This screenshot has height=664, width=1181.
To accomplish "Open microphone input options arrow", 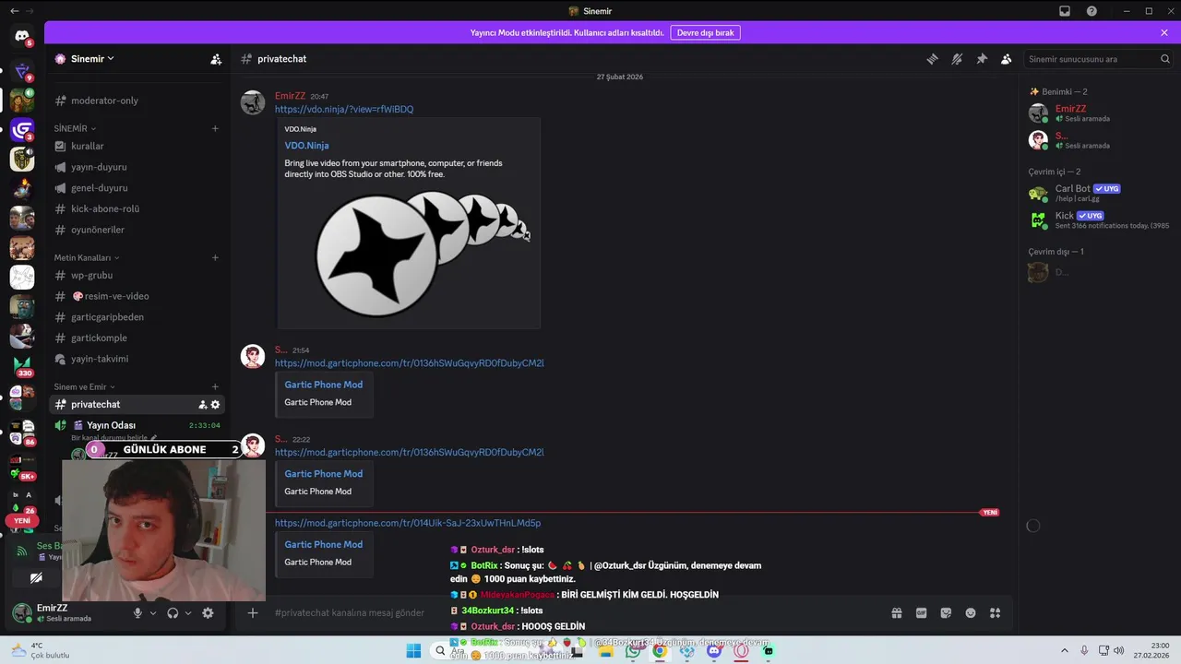I will click(x=153, y=613).
